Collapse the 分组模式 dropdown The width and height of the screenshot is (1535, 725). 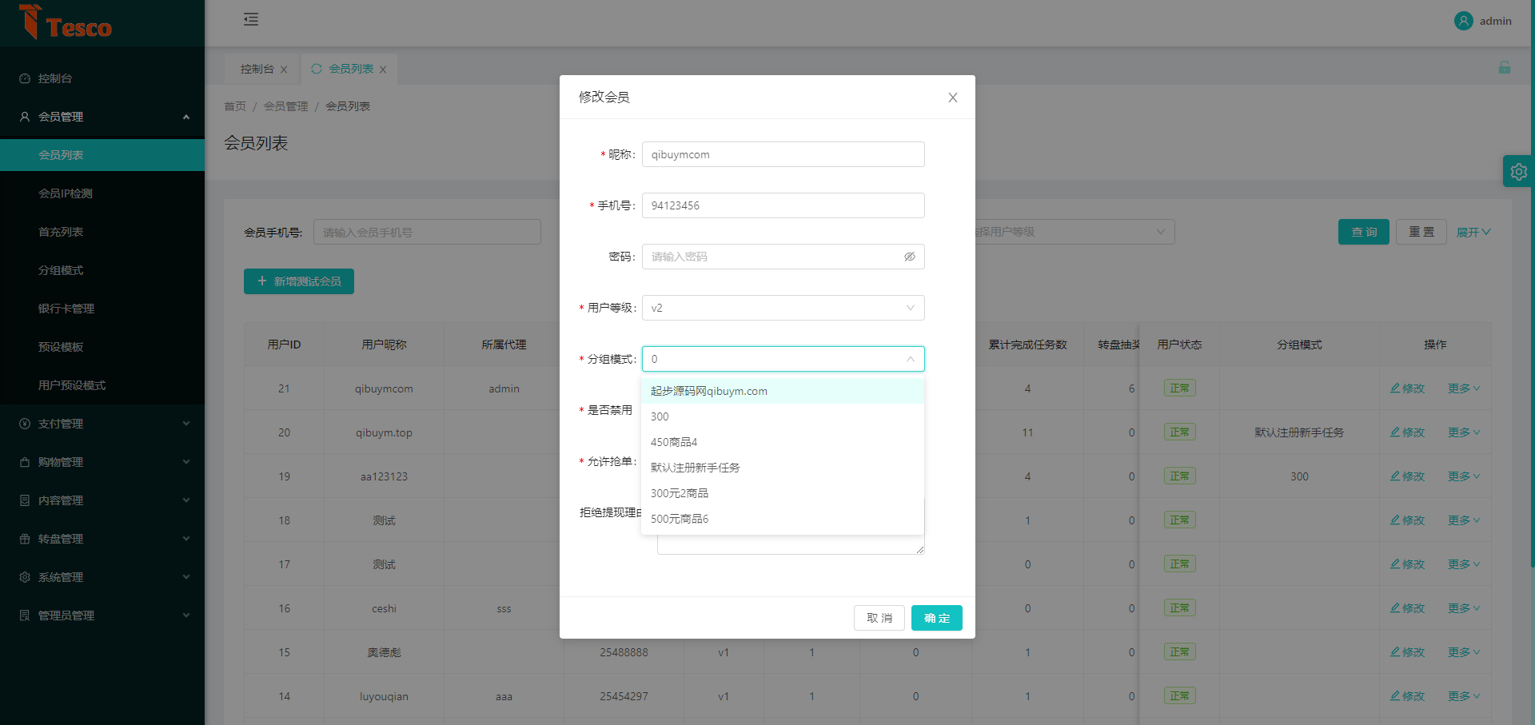click(910, 359)
